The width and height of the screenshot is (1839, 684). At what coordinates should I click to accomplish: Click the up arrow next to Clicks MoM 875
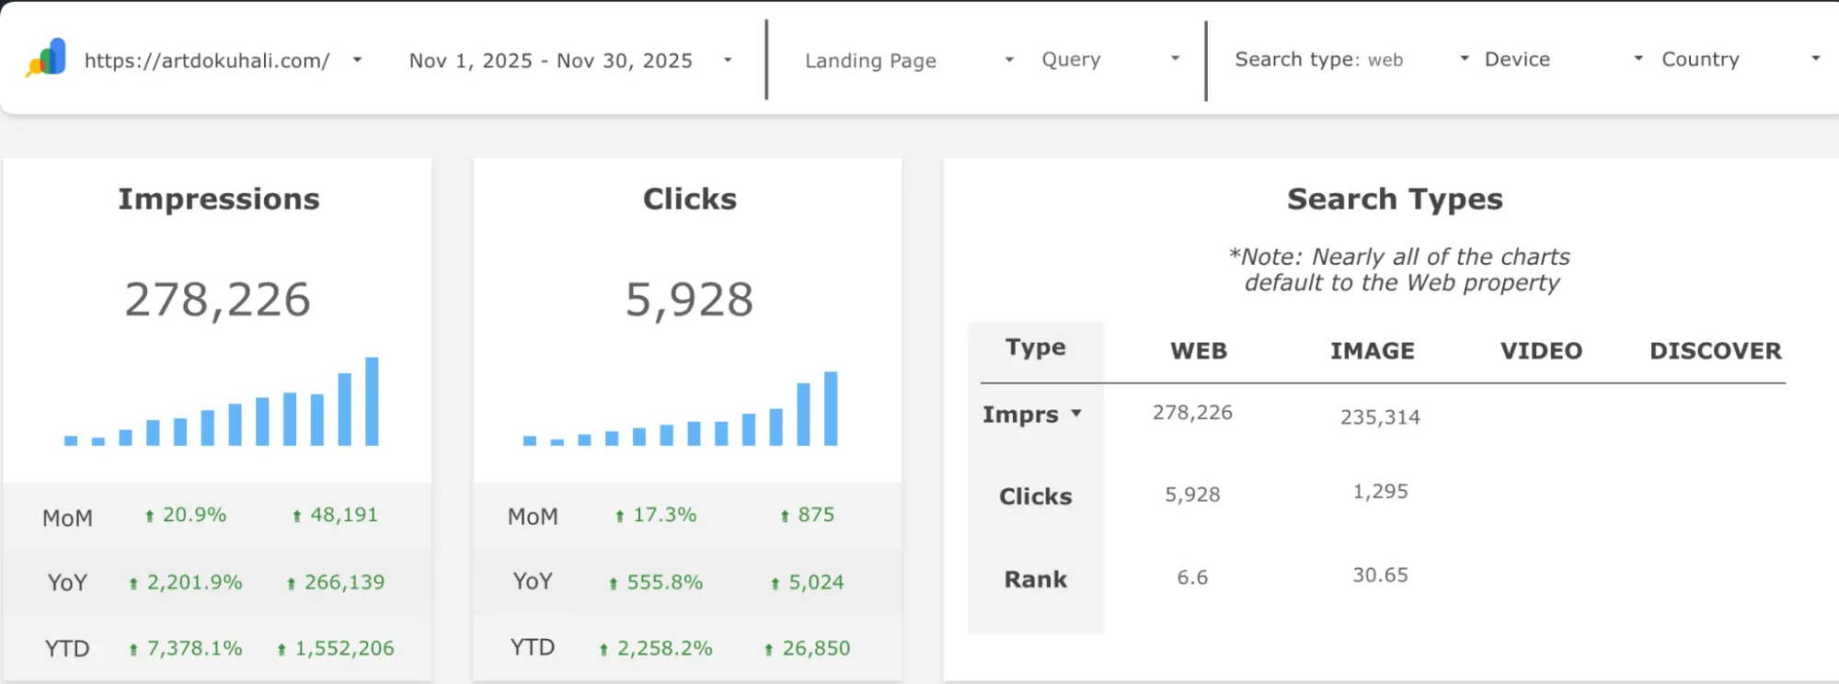(784, 516)
